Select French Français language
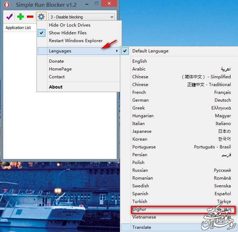 pos(179,92)
